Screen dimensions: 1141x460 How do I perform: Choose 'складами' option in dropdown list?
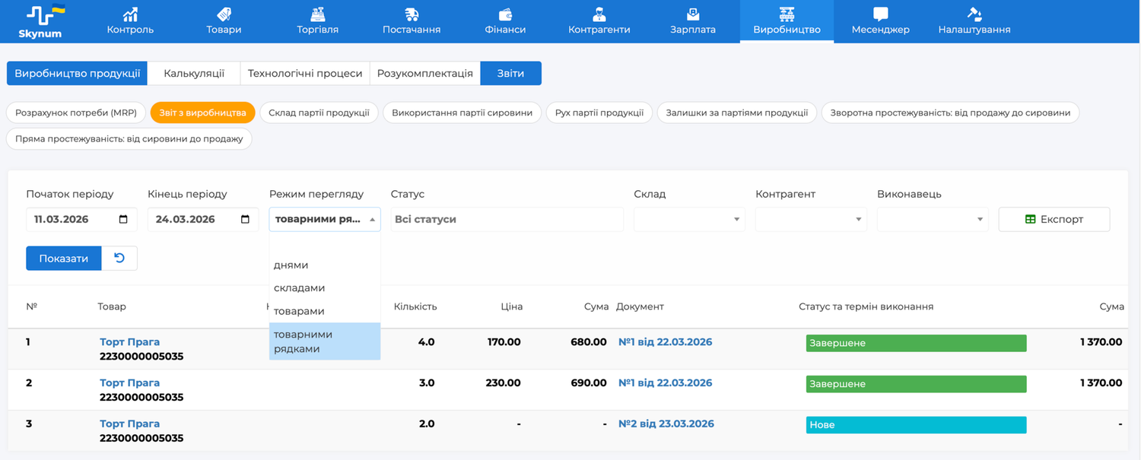pos(299,288)
